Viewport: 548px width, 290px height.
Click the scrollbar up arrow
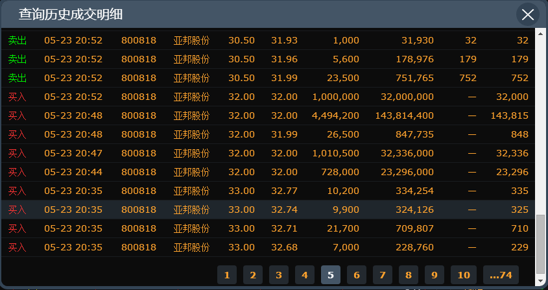[540, 34]
